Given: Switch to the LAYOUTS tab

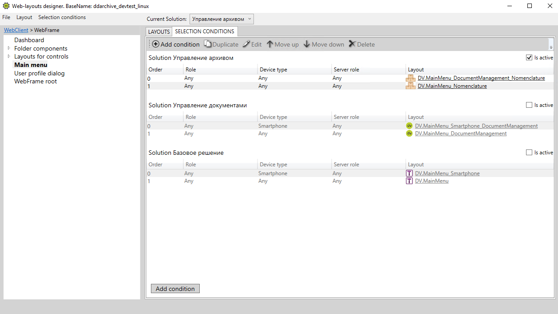Looking at the screenshot, I should 159,32.
